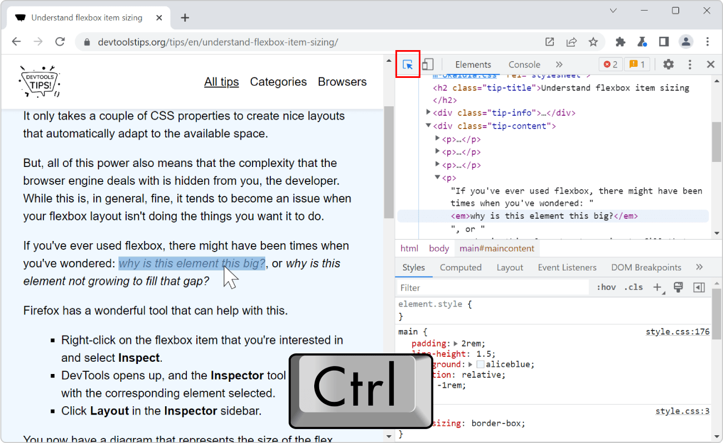Open style.css:3 source link
This screenshot has height=443, width=723.
(x=682, y=411)
